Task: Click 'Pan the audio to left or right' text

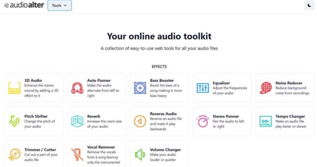Action: coord(228,124)
